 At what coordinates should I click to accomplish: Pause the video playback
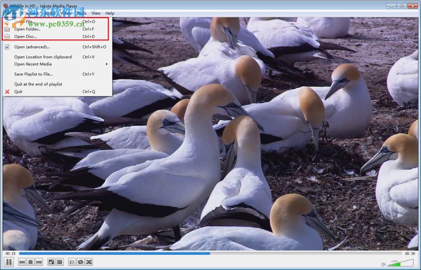coord(9,261)
